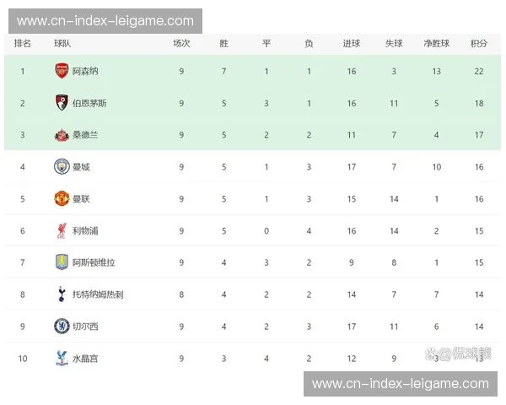Click the 排名 column header

[23, 43]
